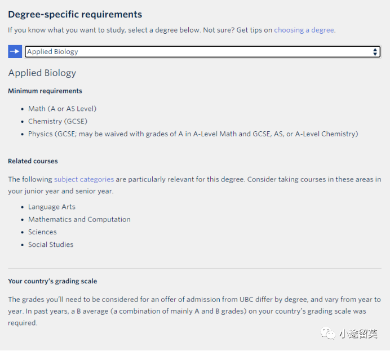Follow the 'subject categories' link
Screen dimensions: 390x351
84,179
